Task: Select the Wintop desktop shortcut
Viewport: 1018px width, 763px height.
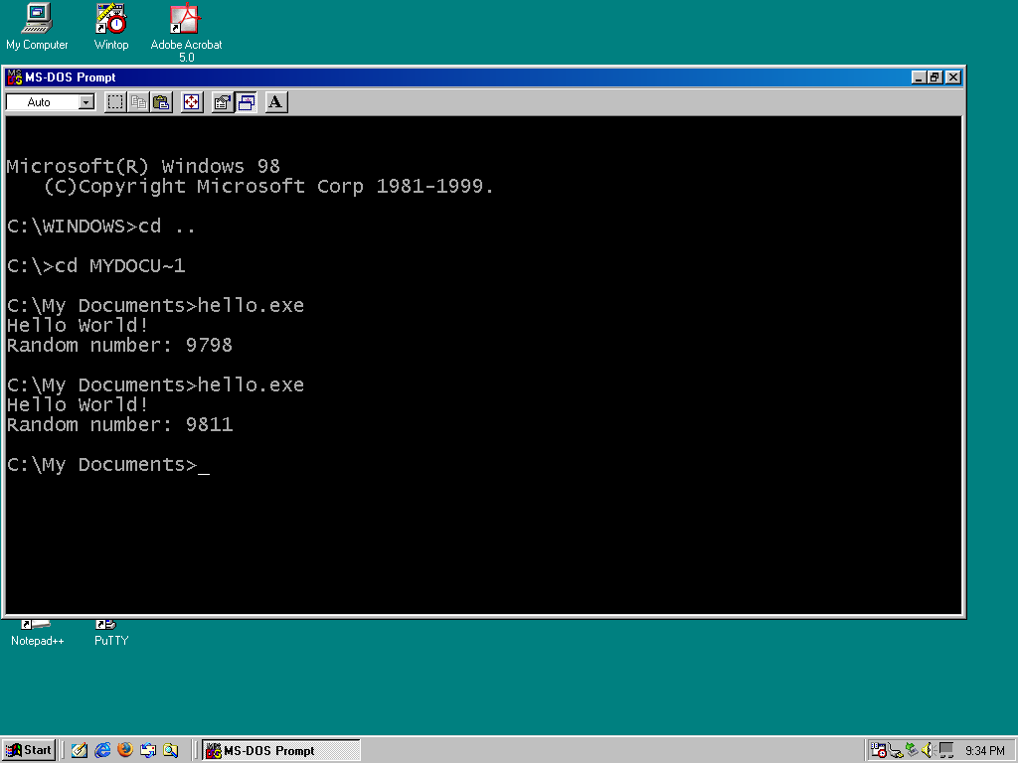Action: 111,27
